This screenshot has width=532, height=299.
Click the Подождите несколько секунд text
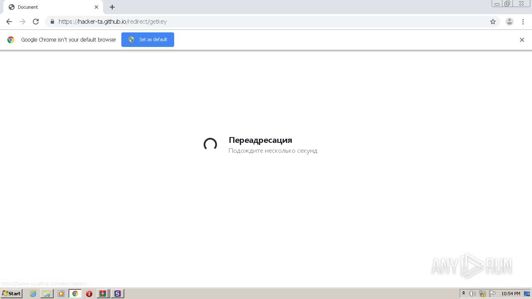click(x=273, y=151)
